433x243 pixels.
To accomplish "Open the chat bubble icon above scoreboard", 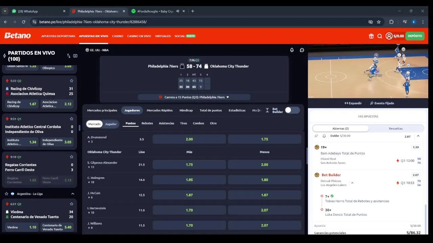I will [302, 50].
